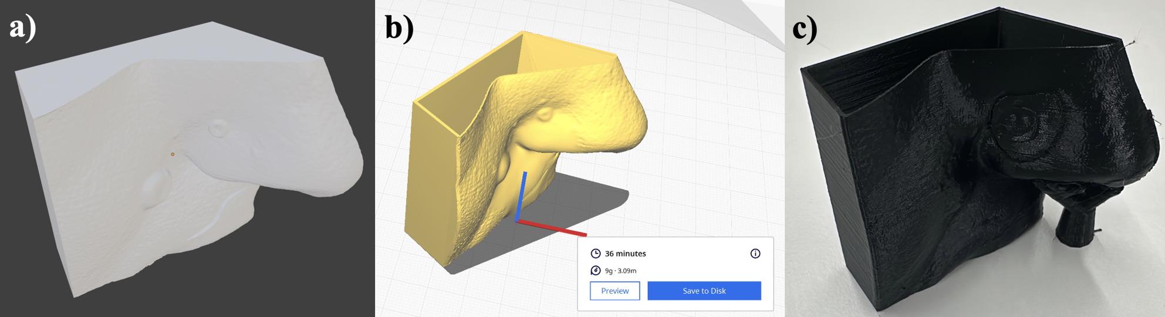Click the round eye bump on yellow model
Viewport: 1165px width, 317px height.
point(544,114)
